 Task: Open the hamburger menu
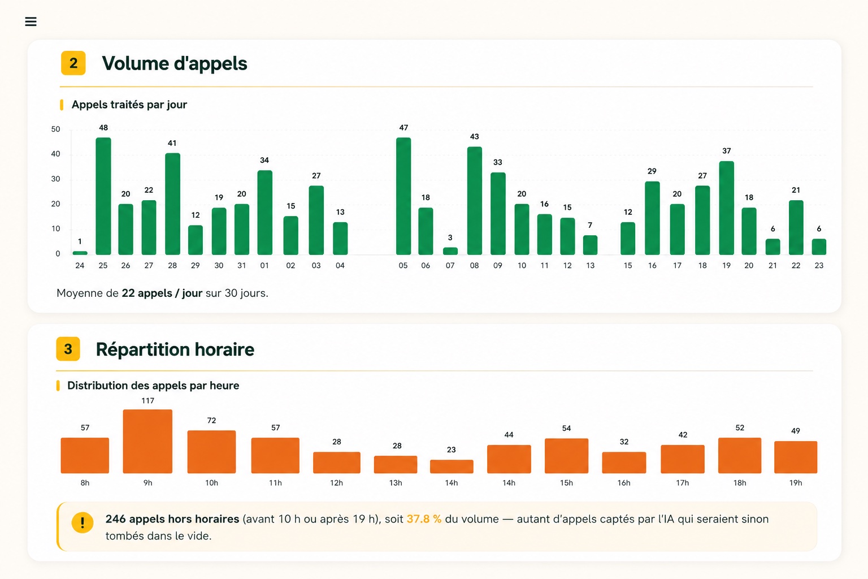tap(31, 21)
